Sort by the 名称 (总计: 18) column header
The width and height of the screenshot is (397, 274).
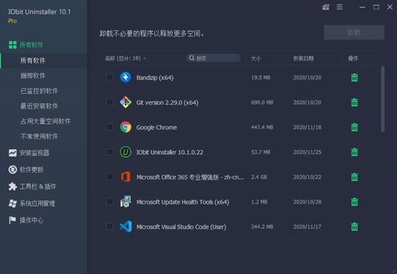coord(122,58)
